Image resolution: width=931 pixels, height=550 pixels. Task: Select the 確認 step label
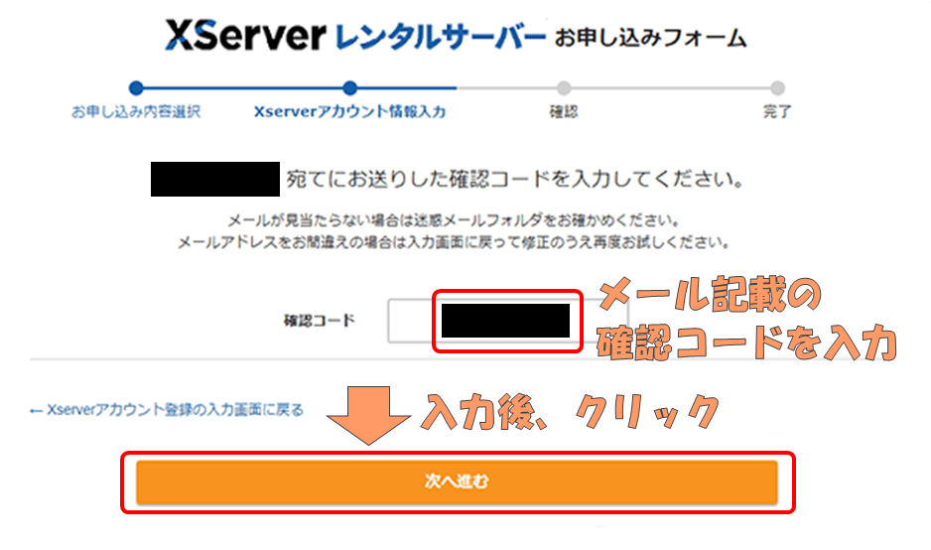click(x=564, y=112)
